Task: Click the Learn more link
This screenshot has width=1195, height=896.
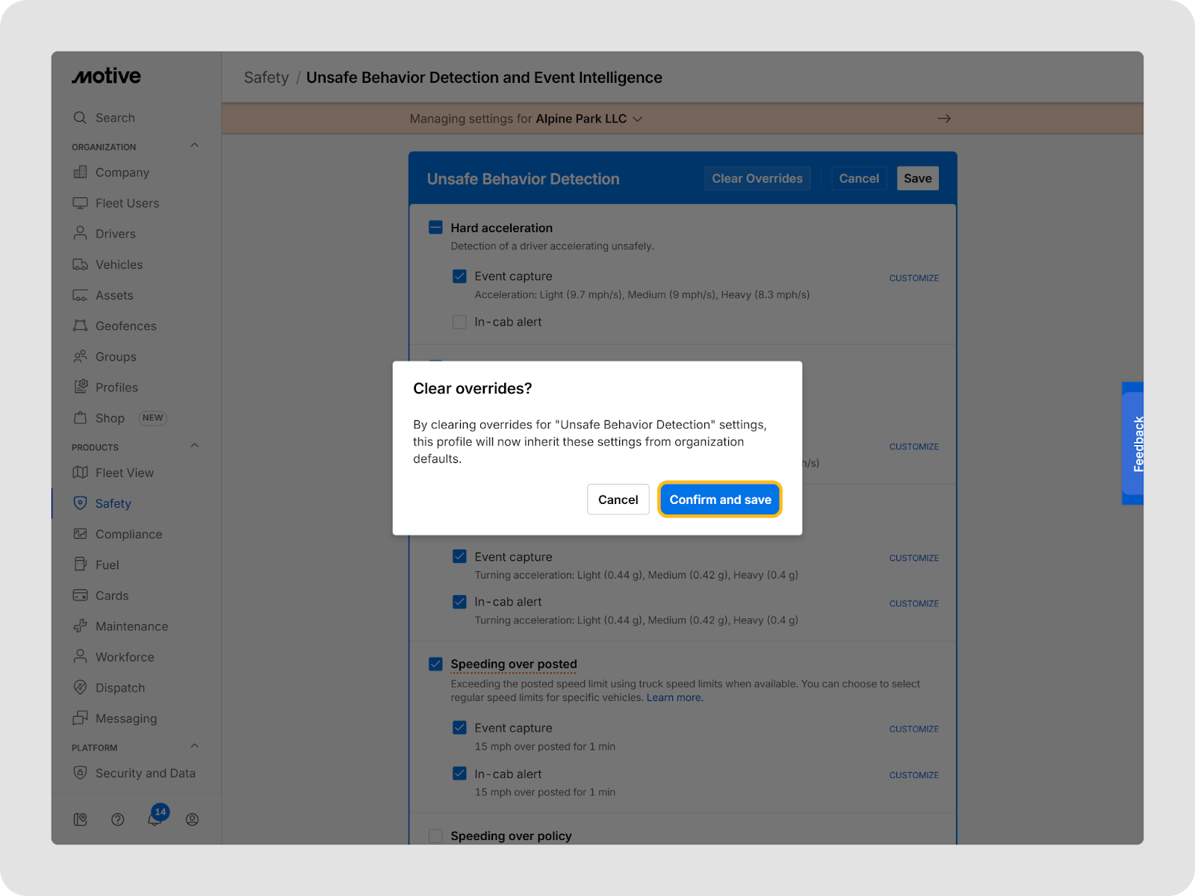Action: (674, 697)
